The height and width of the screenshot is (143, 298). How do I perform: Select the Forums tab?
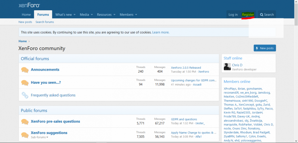click(x=43, y=15)
